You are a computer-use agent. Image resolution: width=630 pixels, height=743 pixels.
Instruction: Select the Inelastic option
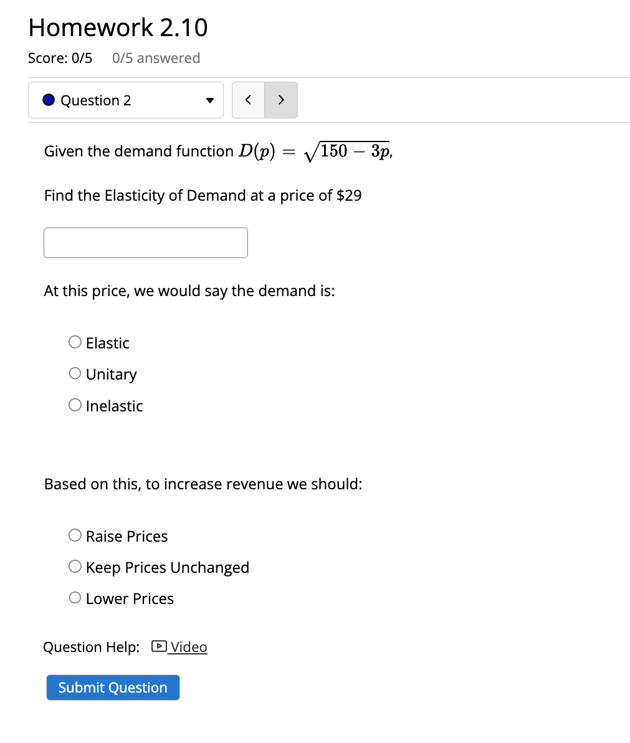point(75,404)
